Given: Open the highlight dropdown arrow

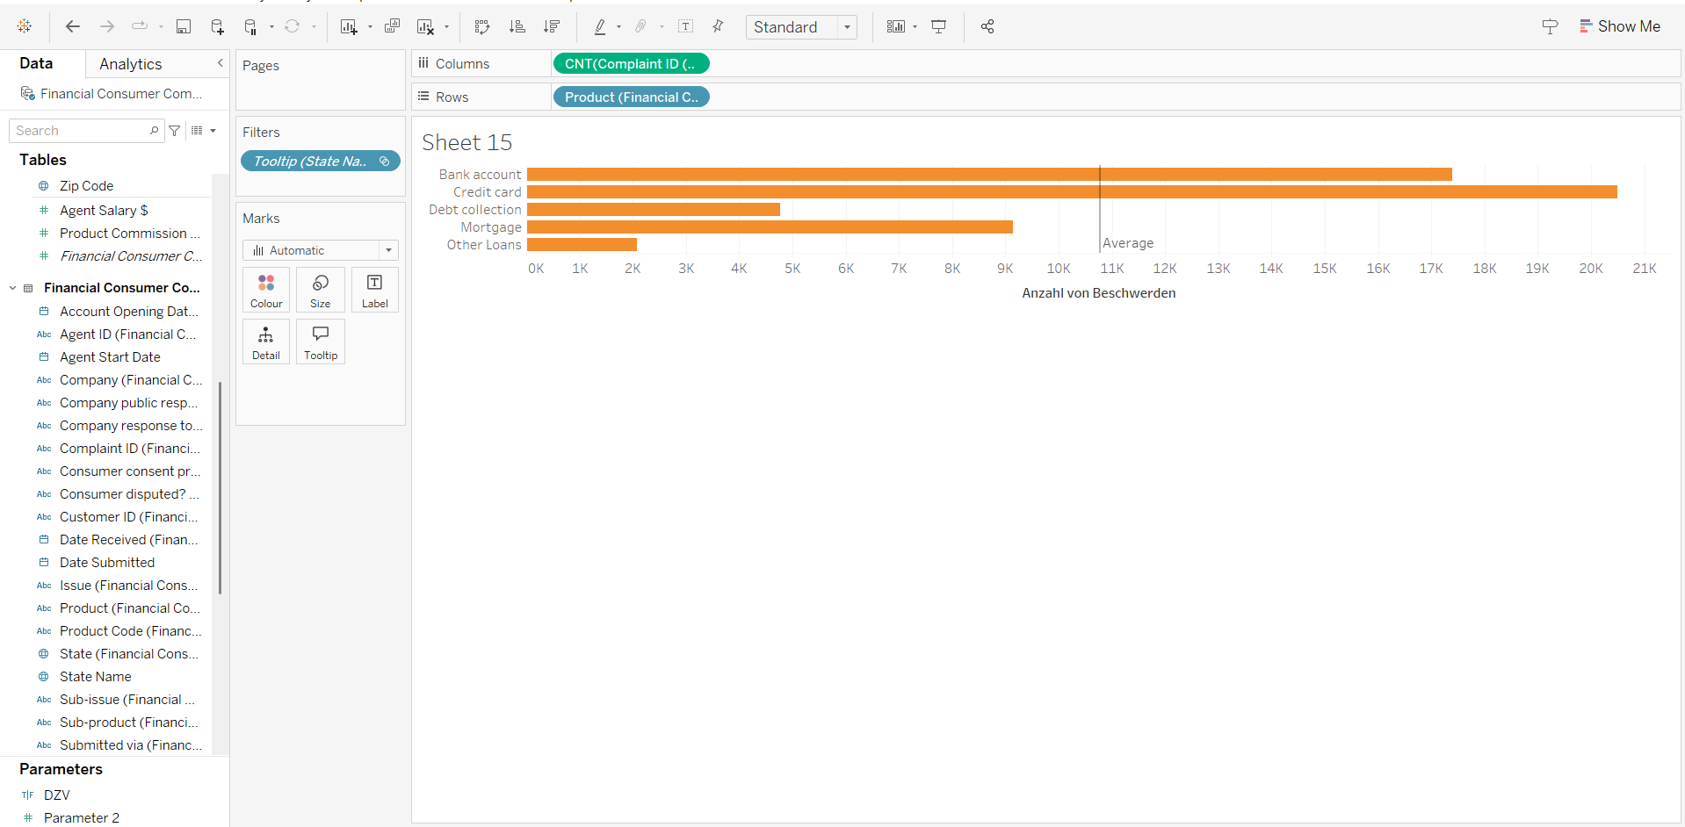Looking at the screenshot, I should [619, 27].
